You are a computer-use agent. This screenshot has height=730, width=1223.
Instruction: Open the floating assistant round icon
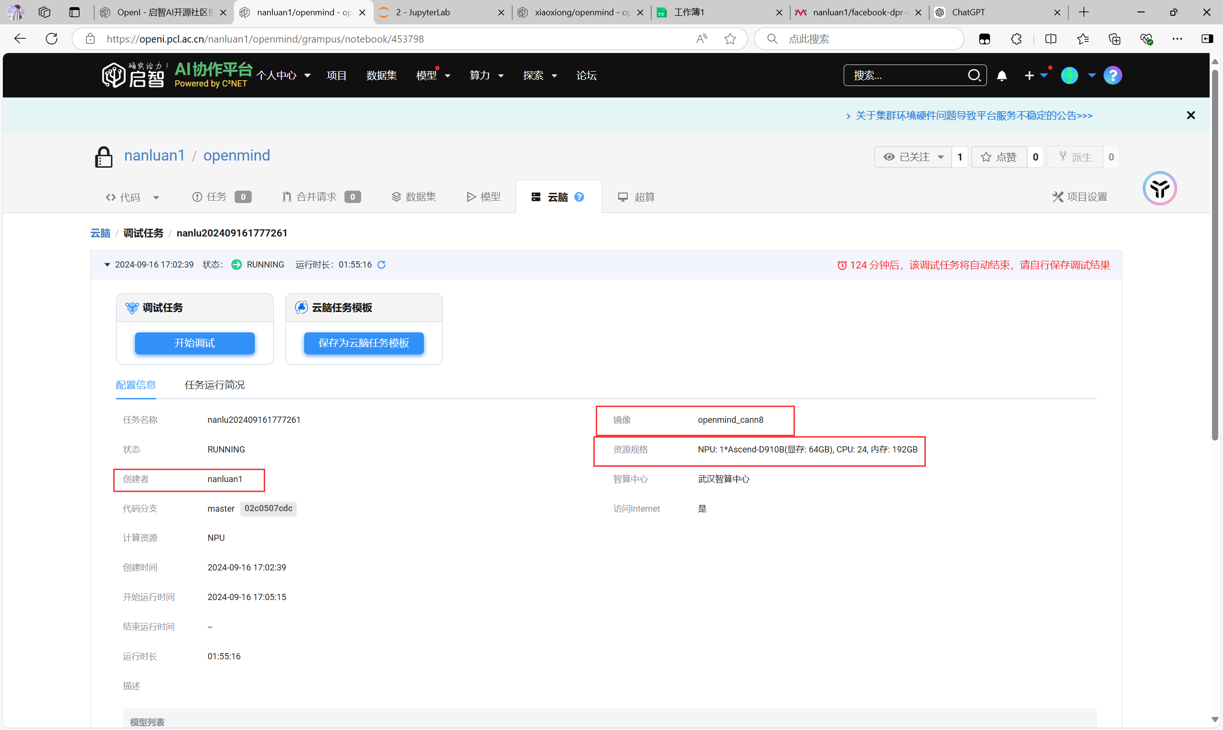pyautogui.click(x=1159, y=188)
